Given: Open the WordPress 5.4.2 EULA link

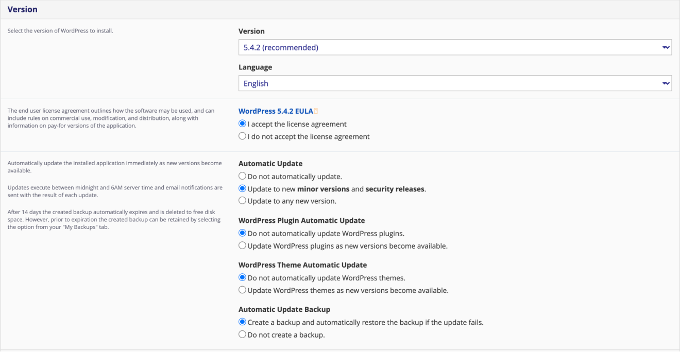Looking at the screenshot, I should (276, 111).
